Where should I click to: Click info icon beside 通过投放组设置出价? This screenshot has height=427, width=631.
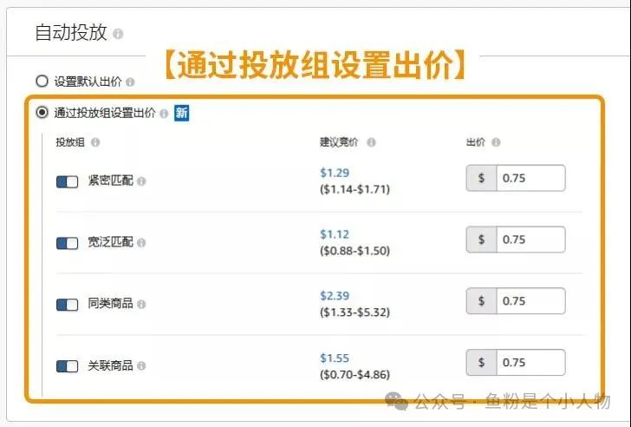point(163,114)
